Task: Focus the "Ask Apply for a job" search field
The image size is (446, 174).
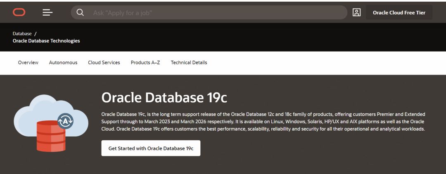Action: tap(209, 12)
